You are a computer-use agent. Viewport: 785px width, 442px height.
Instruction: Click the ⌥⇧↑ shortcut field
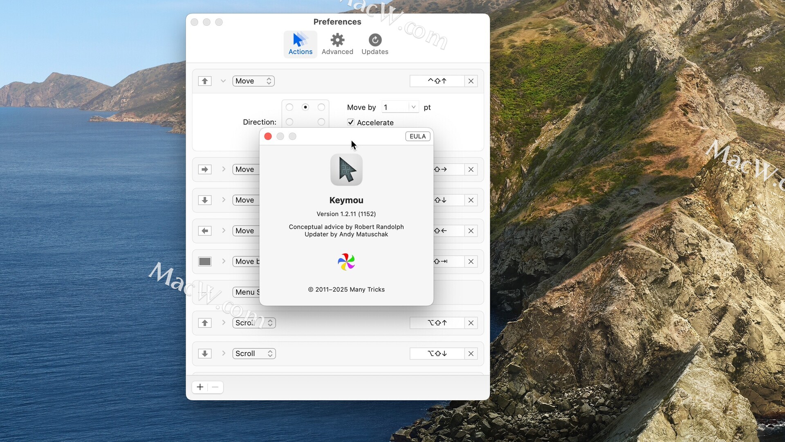click(x=437, y=323)
